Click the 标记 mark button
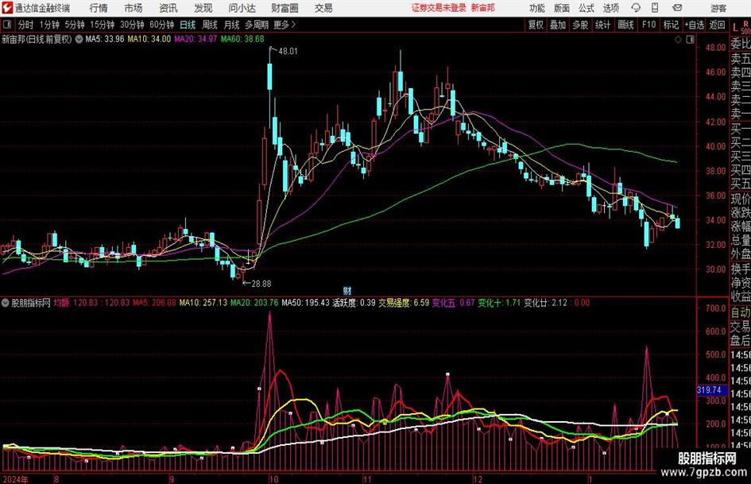Screen dimensions: 751x484 (x=671, y=25)
